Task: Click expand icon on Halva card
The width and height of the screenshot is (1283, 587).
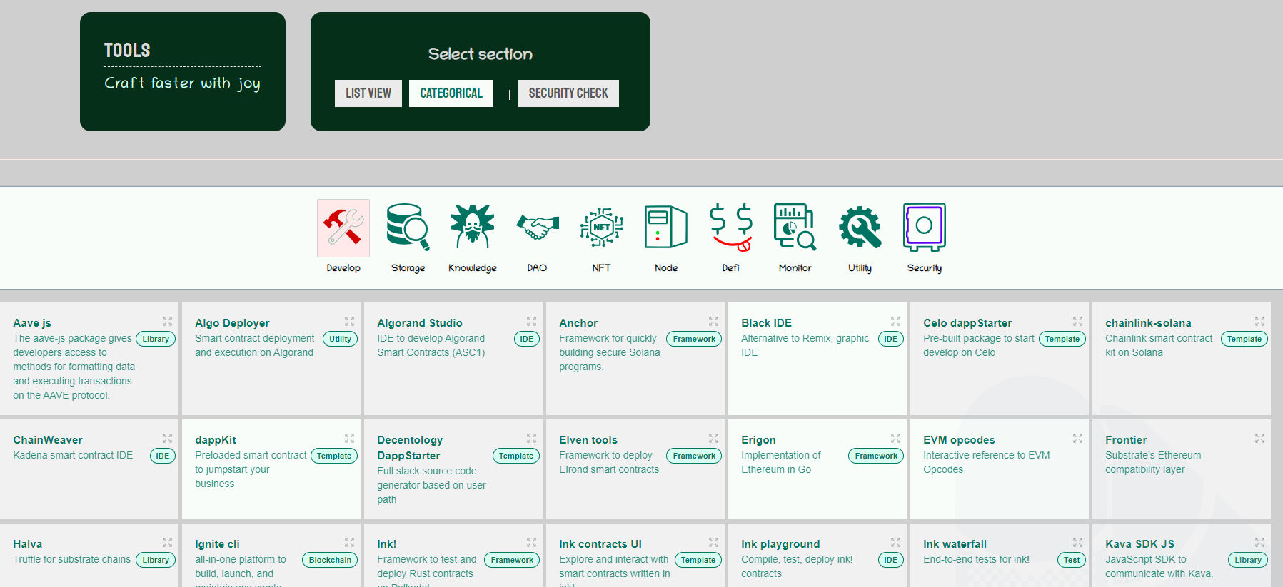Action: (x=167, y=543)
